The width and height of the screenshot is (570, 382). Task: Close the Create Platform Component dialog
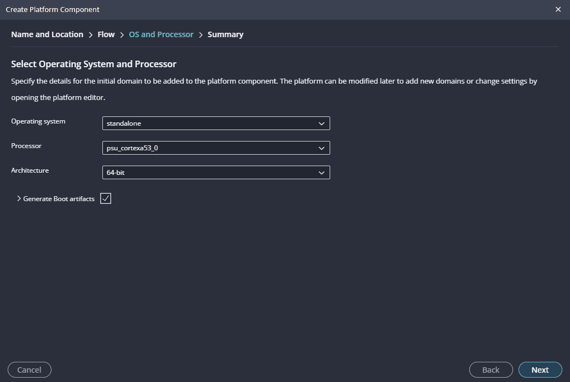pyautogui.click(x=558, y=9)
